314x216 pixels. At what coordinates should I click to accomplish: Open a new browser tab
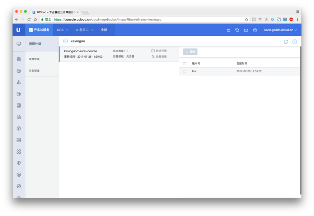[85, 13]
